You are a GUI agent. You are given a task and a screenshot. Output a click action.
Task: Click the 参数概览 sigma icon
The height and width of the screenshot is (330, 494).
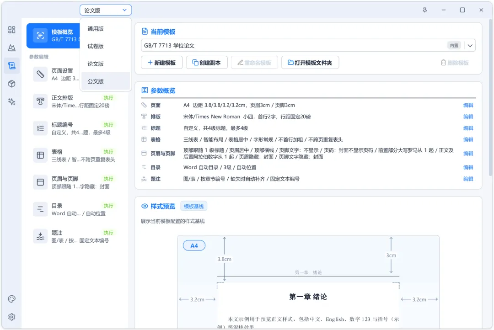pyautogui.click(x=145, y=90)
